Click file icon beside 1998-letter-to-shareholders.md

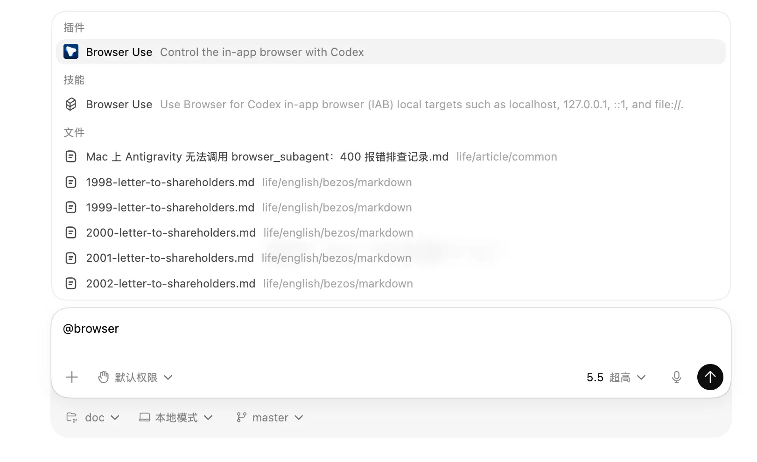(x=71, y=182)
